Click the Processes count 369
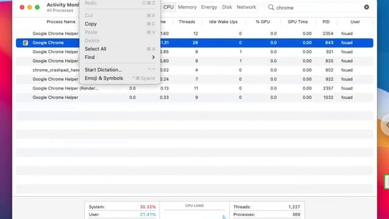 click(x=296, y=215)
